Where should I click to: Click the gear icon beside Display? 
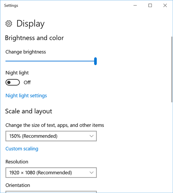tap(9, 24)
